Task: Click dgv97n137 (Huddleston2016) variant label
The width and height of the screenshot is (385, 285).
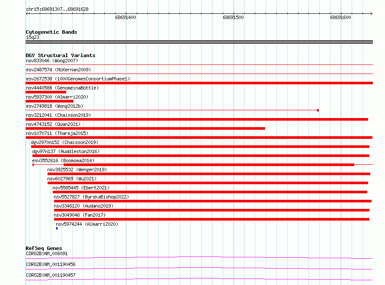Action: pyautogui.click(x=66, y=151)
